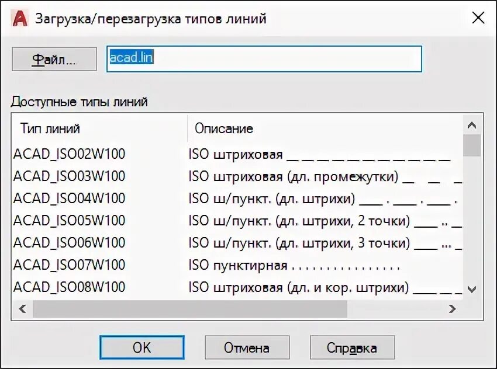Click the horizontal scrollbar right arrow
This screenshot has width=497, height=369.
(452, 309)
